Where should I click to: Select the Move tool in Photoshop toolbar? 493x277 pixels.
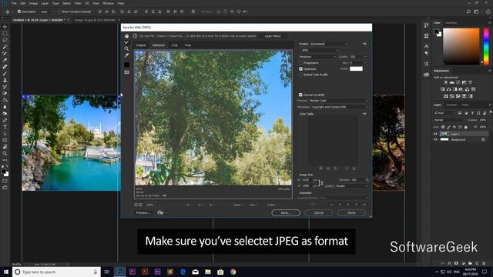tap(5, 27)
